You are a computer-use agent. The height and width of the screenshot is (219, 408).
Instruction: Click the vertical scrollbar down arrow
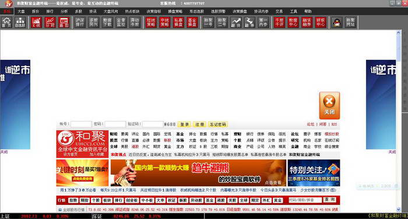pyautogui.click(x=398, y=209)
